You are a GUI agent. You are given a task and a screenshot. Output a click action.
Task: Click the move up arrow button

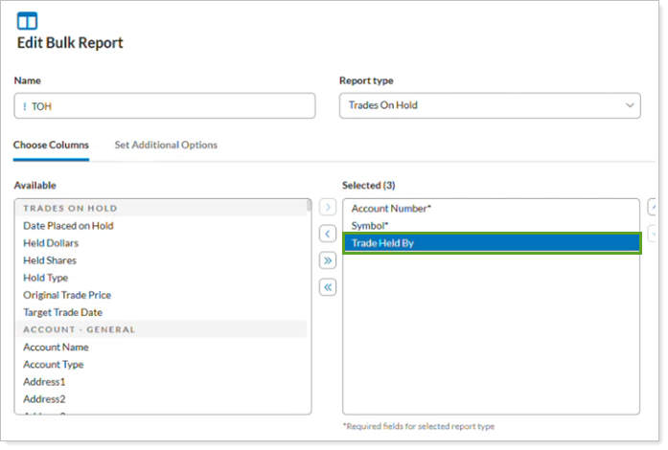[x=653, y=207]
